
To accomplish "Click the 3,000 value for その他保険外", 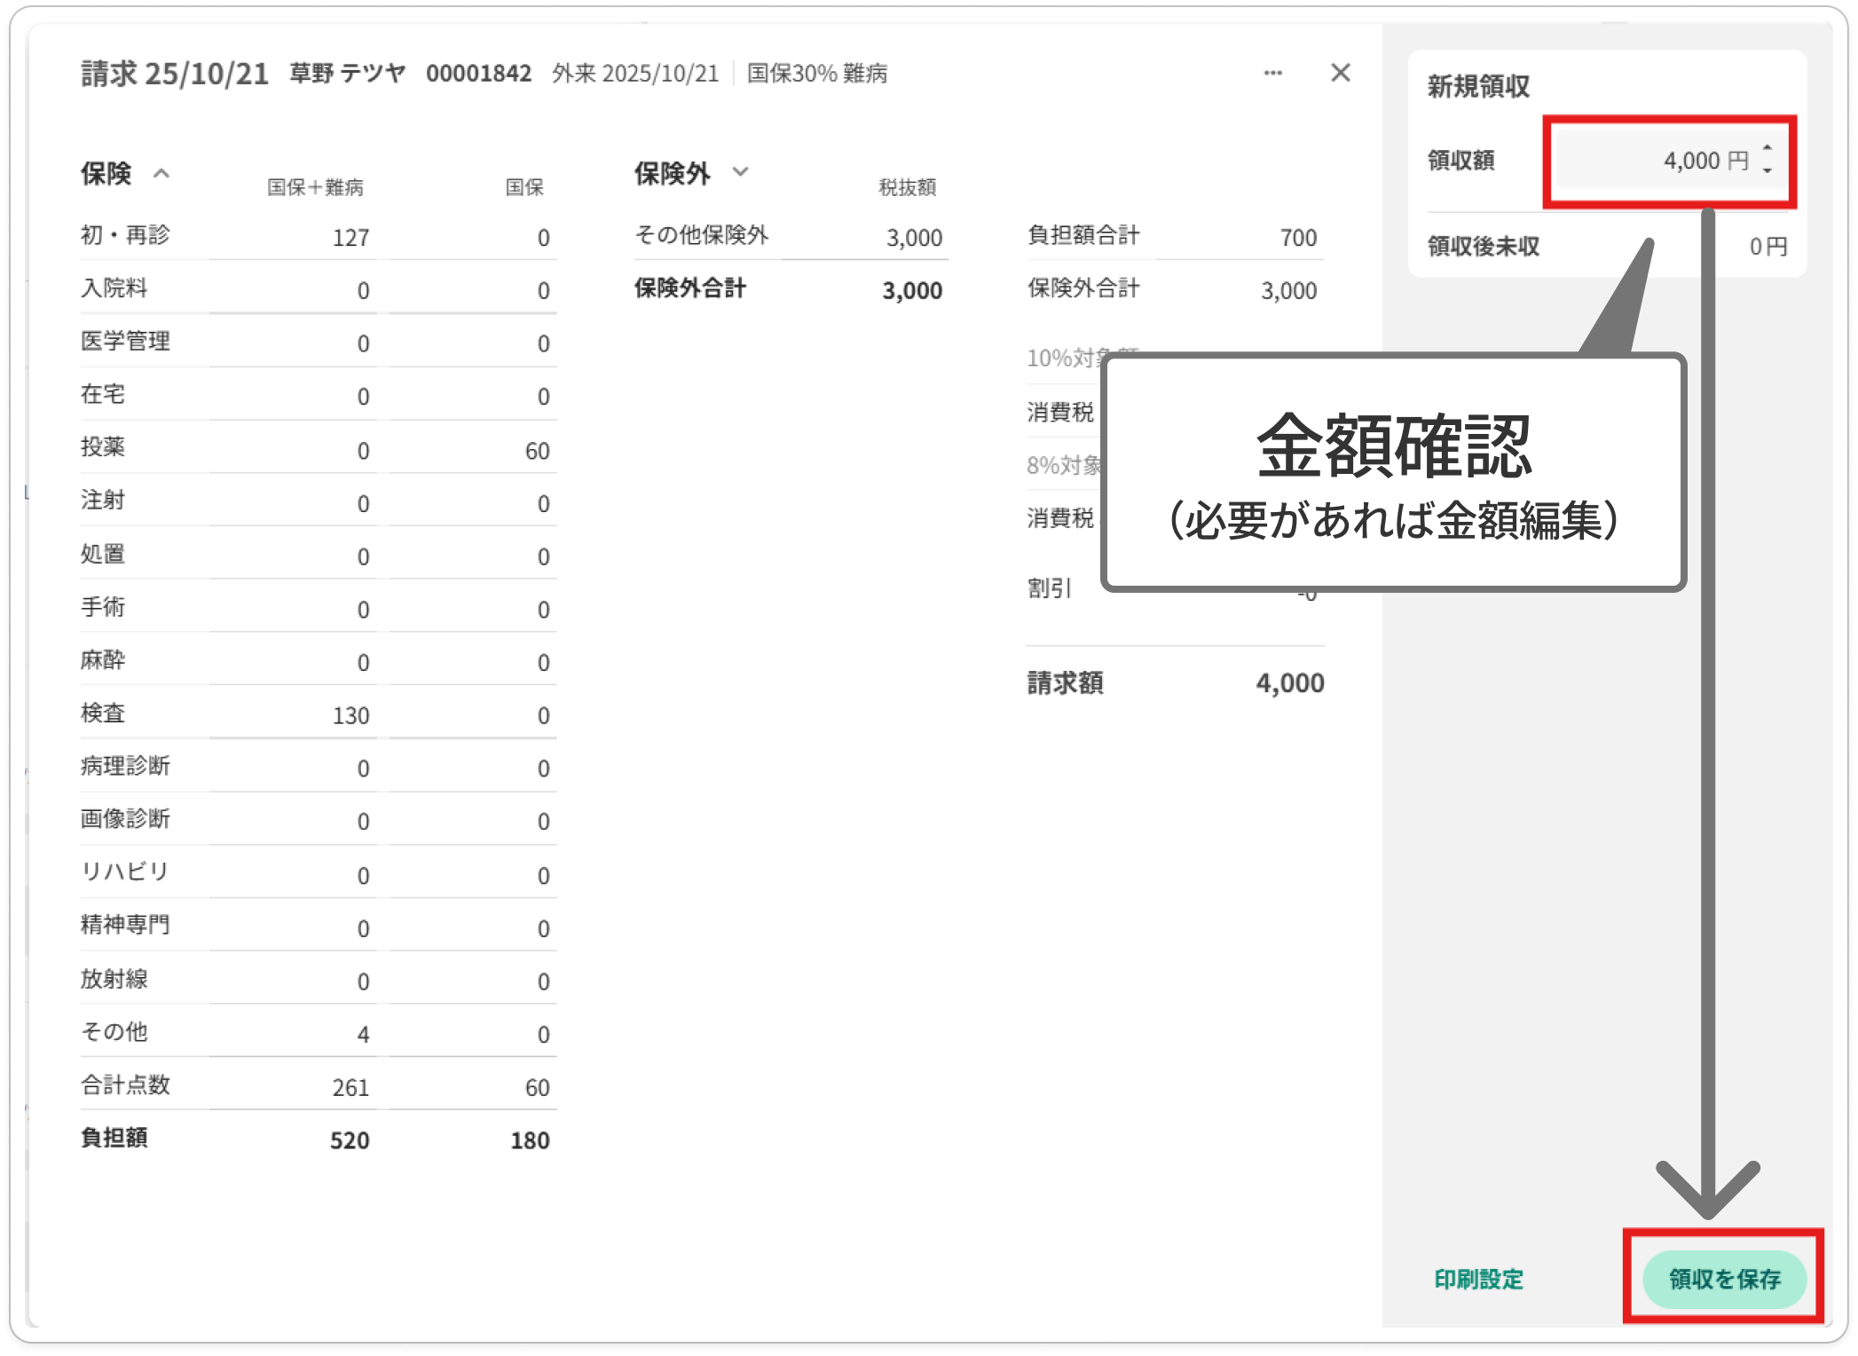I will pos(914,238).
